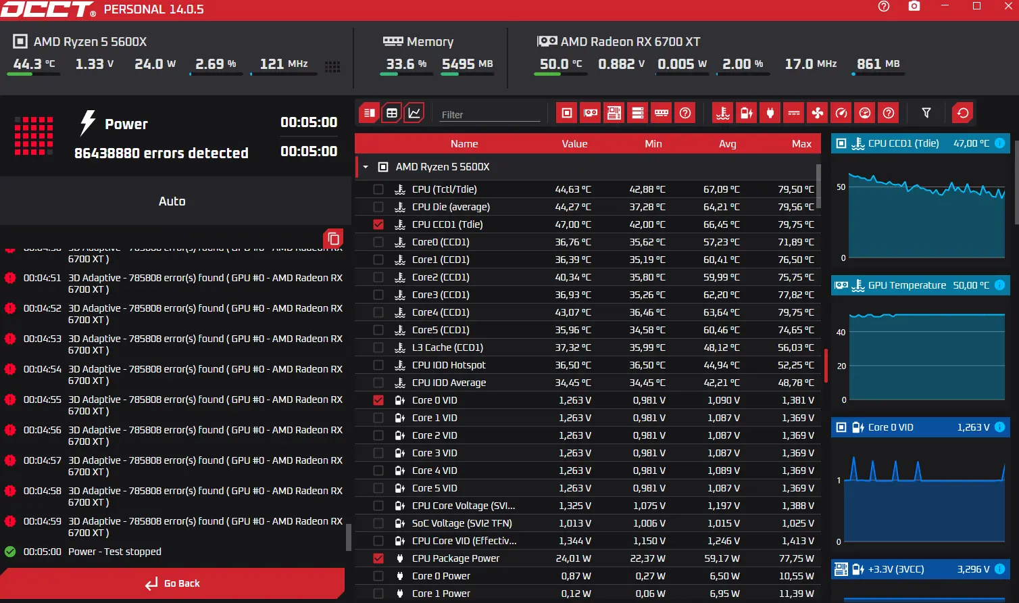Open info for +3.3V (3VCC) graph
This screenshot has width=1019, height=603.
(999, 569)
